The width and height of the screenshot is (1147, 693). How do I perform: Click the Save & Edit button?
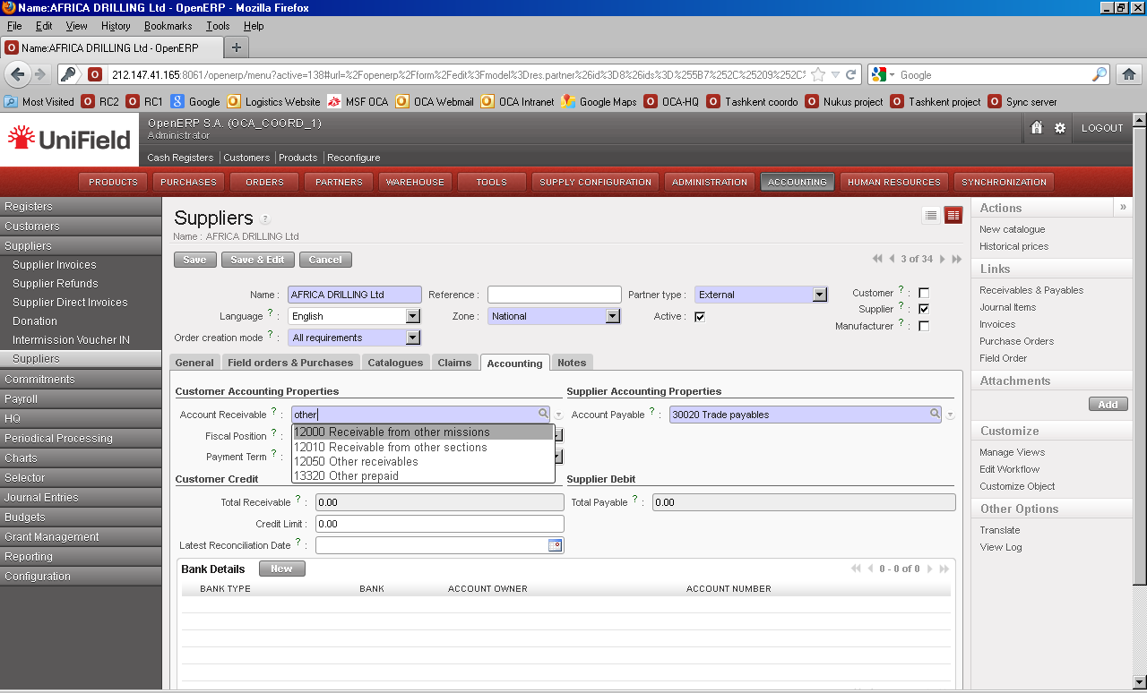pos(257,260)
